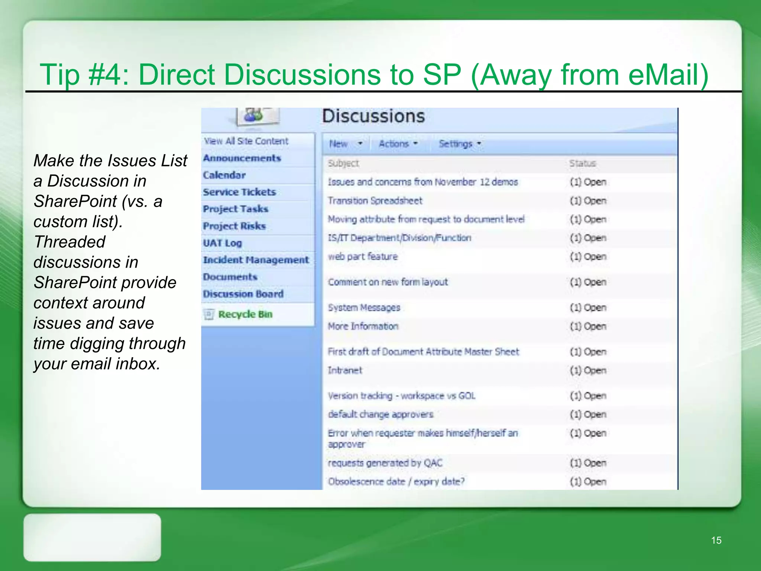Expand the New dropdown arrow
The width and height of the screenshot is (761, 571).
pyautogui.click(x=360, y=143)
